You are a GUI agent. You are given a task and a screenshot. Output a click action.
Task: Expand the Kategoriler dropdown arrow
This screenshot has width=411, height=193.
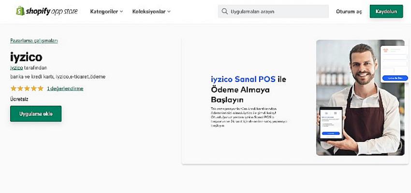[x=121, y=12]
